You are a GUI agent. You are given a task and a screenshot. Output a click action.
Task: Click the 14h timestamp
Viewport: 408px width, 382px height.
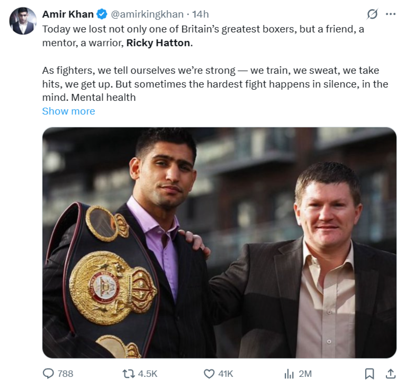click(x=200, y=14)
